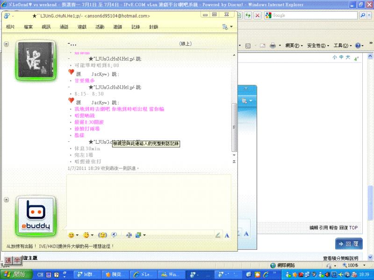Open font settings with the blue A icon
This screenshot has width=374, height=280.
click(x=227, y=235)
